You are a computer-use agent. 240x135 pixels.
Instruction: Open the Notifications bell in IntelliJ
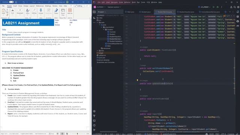click(x=238, y=12)
